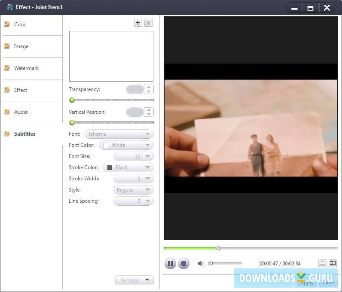This screenshot has height=292, width=342.
Task: Click the Transparency value field
Action: [x=135, y=89]
